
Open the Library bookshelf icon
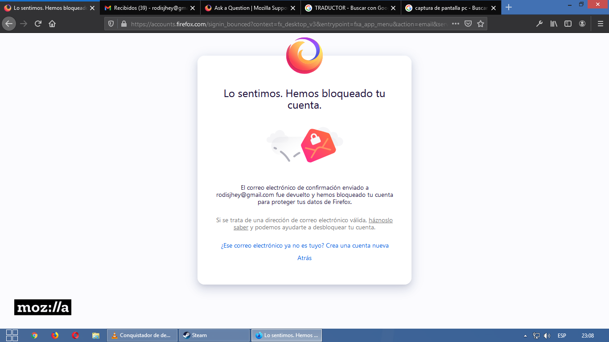[554, 24]
